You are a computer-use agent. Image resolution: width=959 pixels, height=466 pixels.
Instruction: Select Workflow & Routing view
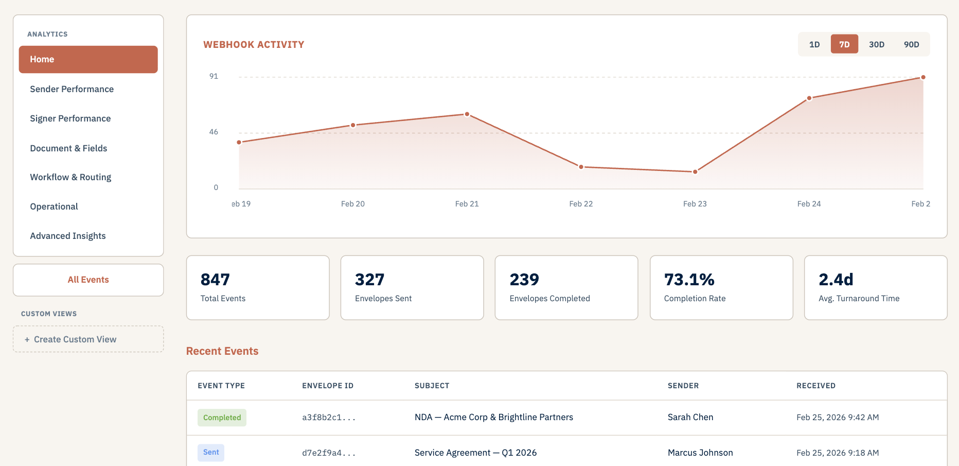(70, 177)
